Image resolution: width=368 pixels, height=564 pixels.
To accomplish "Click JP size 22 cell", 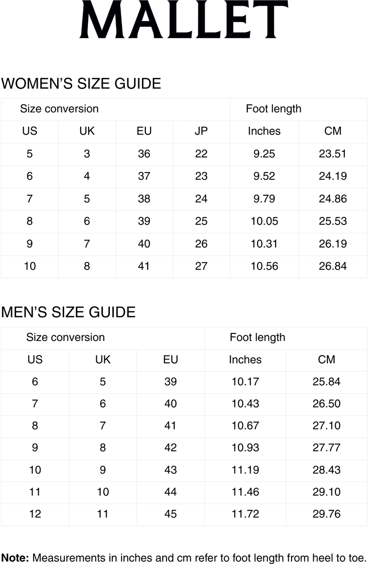I will (201, 154).
